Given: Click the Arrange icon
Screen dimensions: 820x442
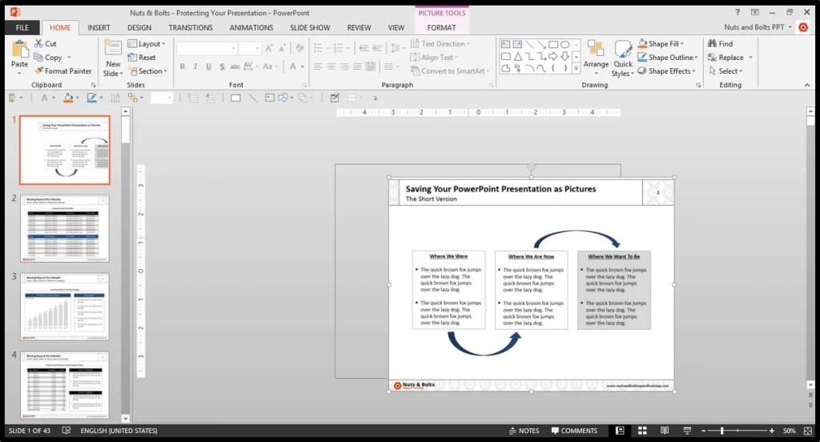Looking at the screenshot, I should (x=596, y=48).
